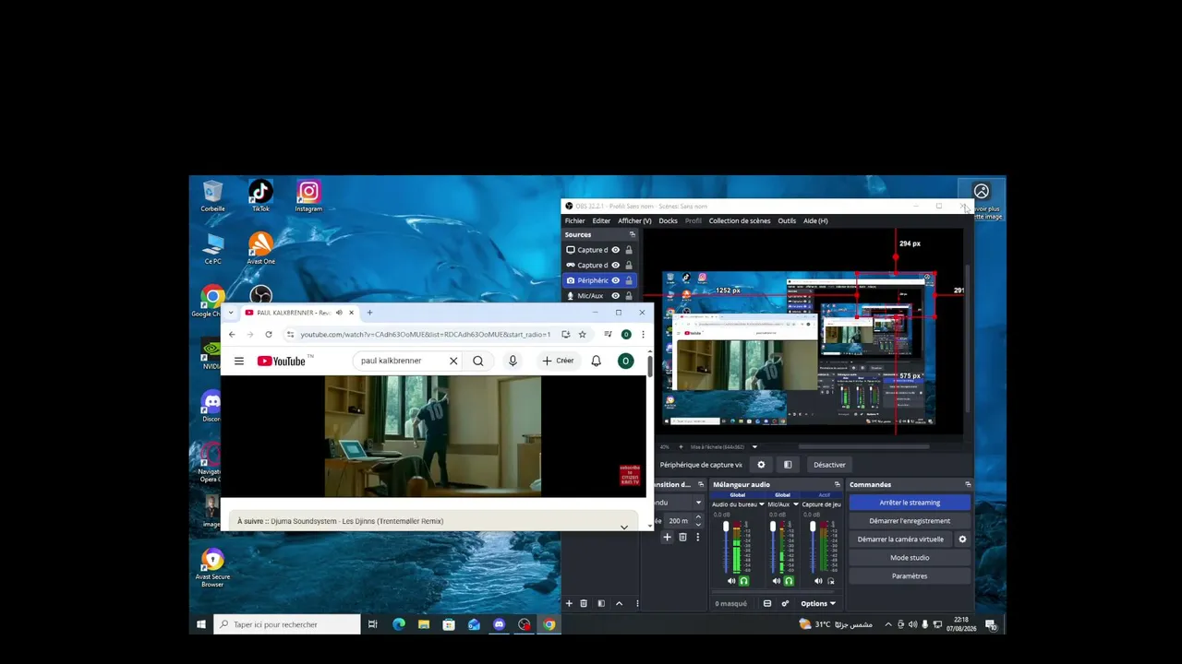Screen dimensions: 1182x664
Task: Go back in Chrome
Action: click(x=232, y=334)
